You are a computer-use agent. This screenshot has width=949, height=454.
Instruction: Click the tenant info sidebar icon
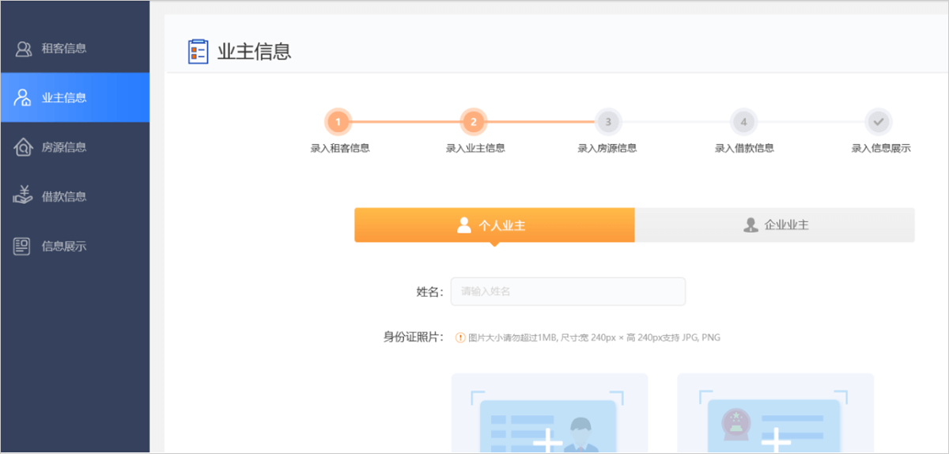(23, 49)
